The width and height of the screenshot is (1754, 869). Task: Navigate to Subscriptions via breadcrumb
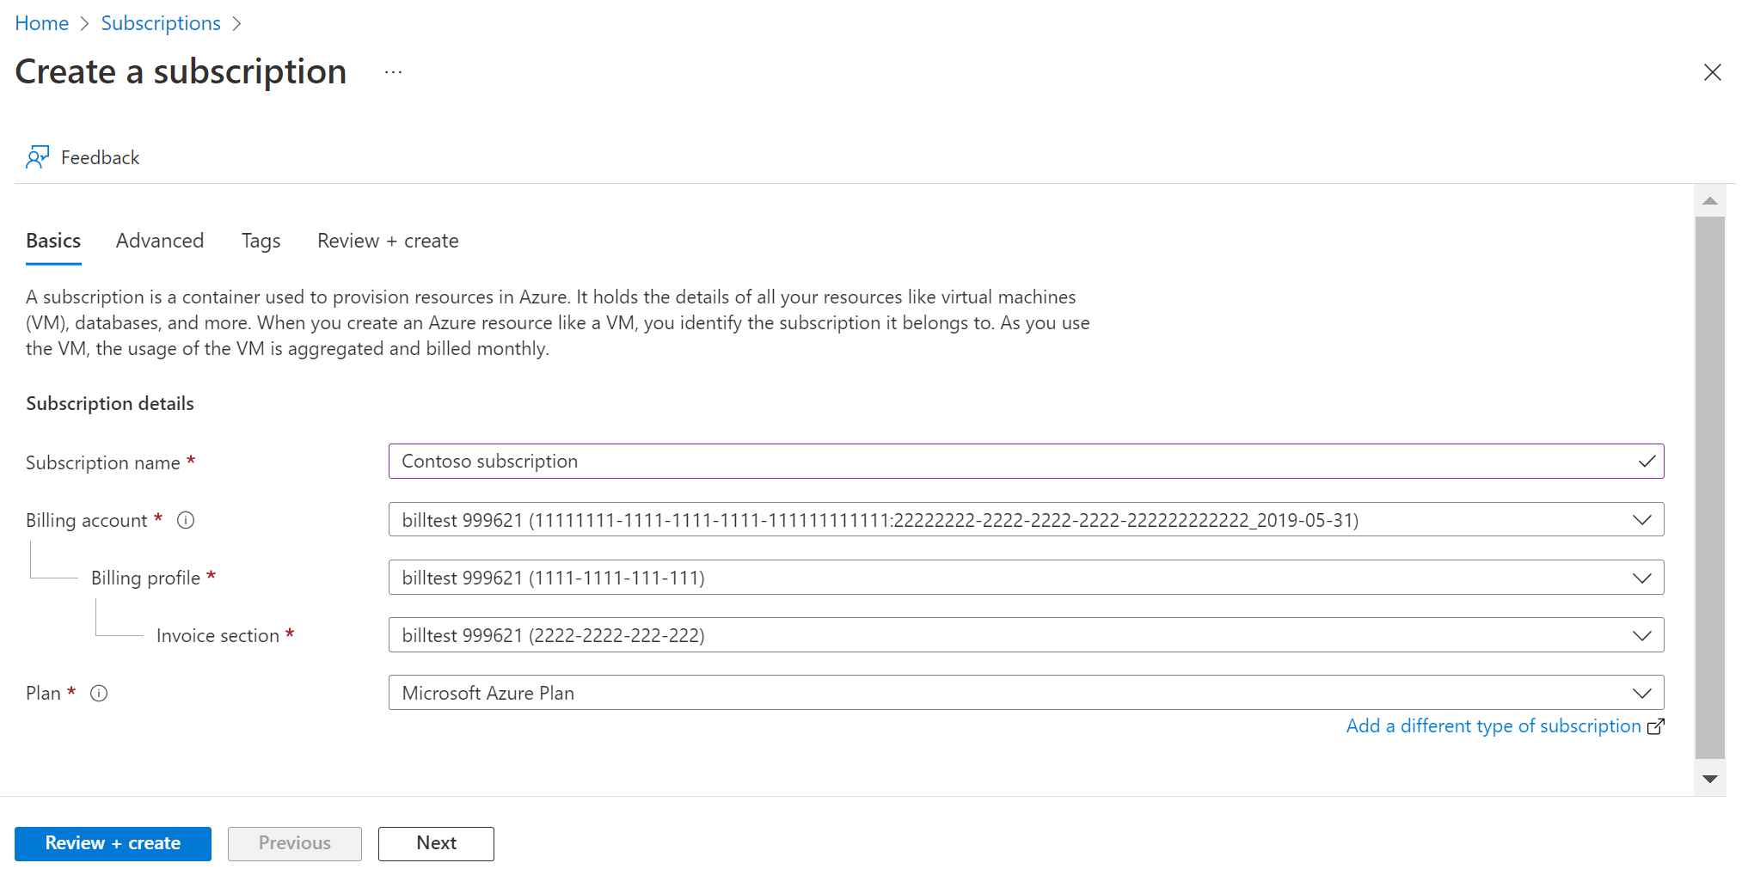[x=160, y=23]
